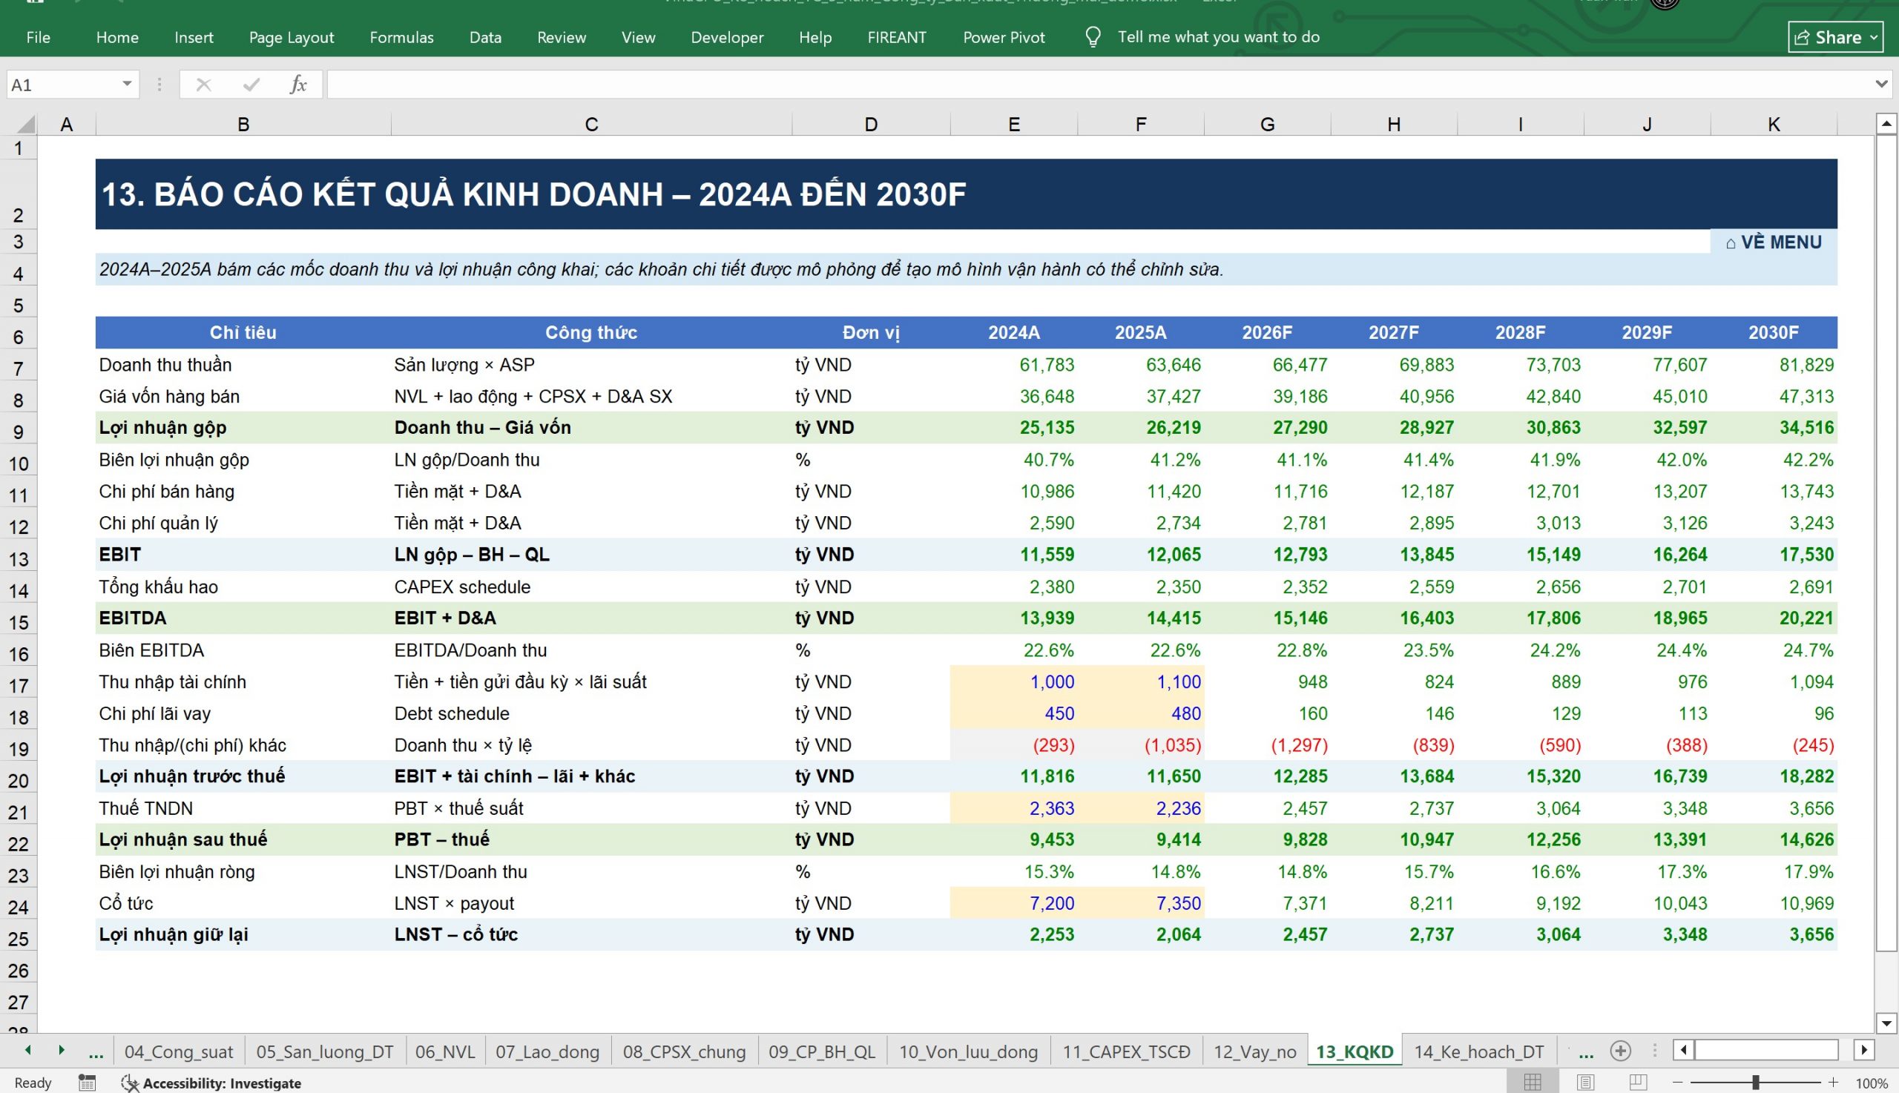Viewport: 1899px width, 1093px height.
Task: Open the Power Pivot tab
Action: pos(1003,37)
